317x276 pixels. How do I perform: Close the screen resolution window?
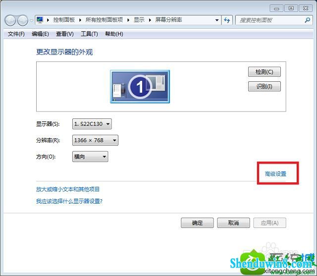[306, 8]
